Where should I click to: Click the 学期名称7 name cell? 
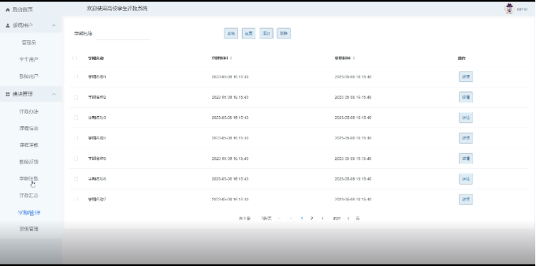[x=97, y=199]
